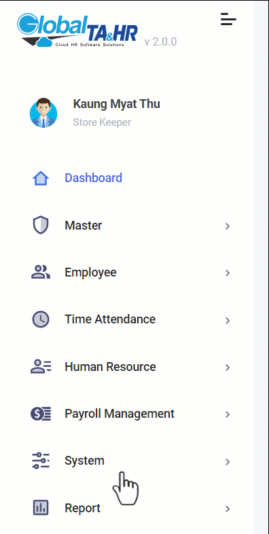Click the Time Attendance clock icon
The height and width of the screenshot is (534, 269).
(41, 319)
